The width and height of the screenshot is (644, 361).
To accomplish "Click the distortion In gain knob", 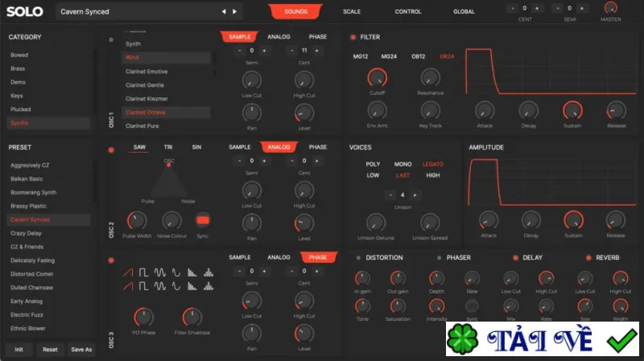I will [362, 278].
